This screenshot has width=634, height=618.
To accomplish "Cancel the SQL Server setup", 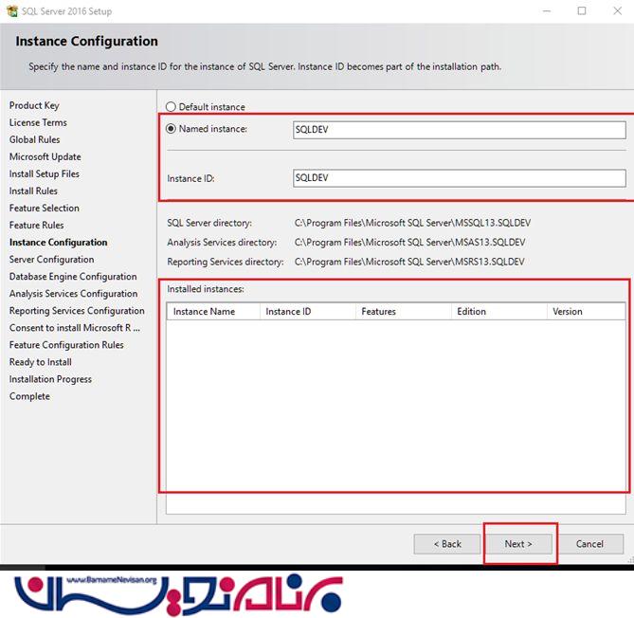I will pos(589,544).
